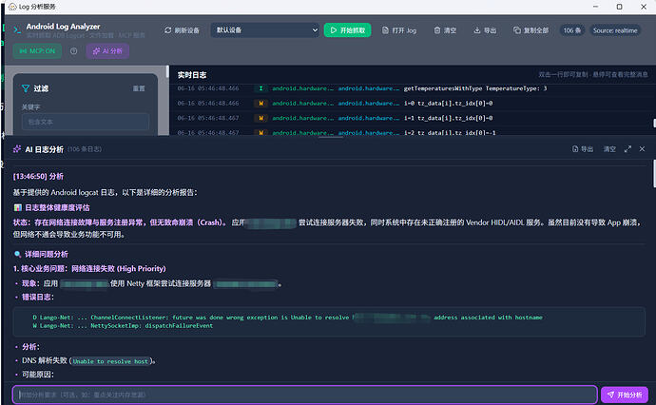
Task: Export logs with toolbar 导出 button
Action: (485, 30)
